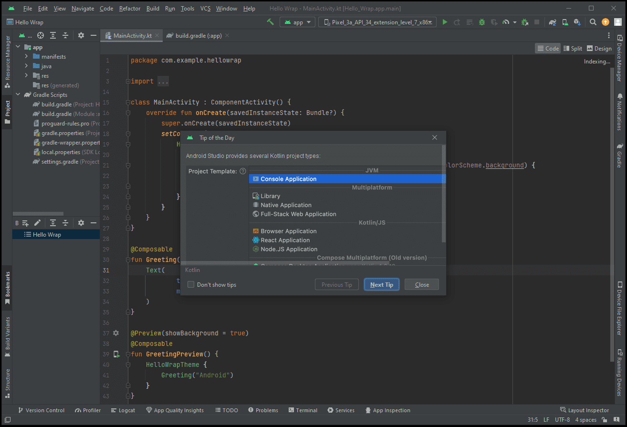Viewport: 627px width, 427px height.
Task: Select Console Application in the template list
Action: 288,179
